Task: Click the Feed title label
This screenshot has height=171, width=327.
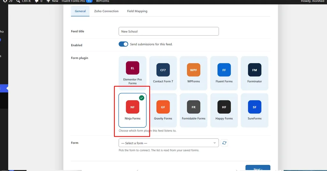Action: (x=77, y=31)
